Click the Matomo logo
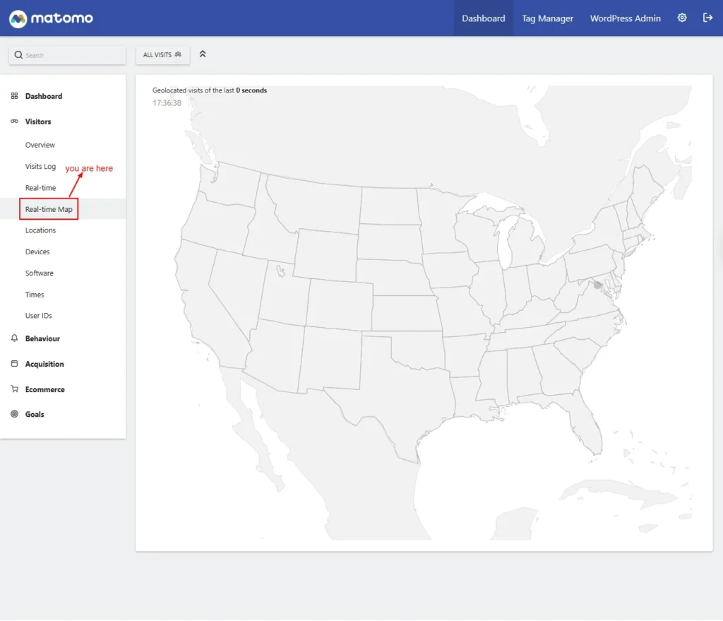Viewport: 723px width, 621px height. pos(51,18)
